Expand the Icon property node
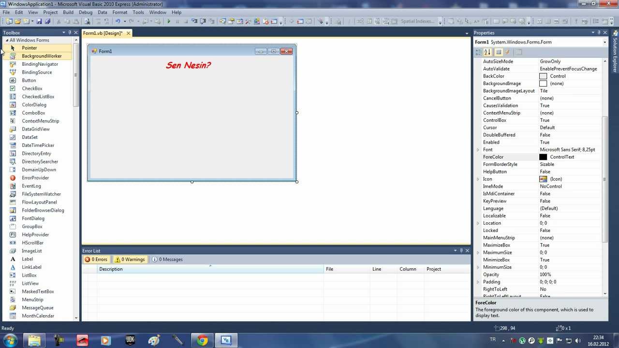 (x=478, y=179)
